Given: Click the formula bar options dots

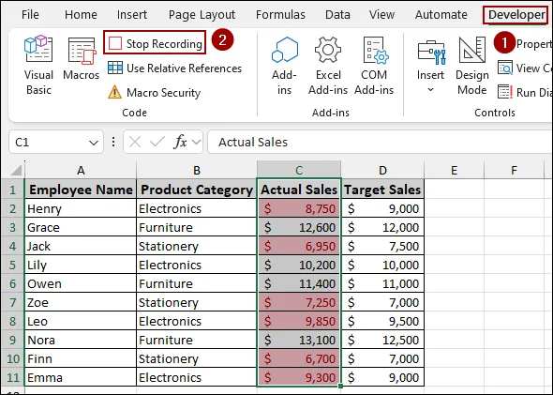Looking at the screenshot, I should coord(113,142).
